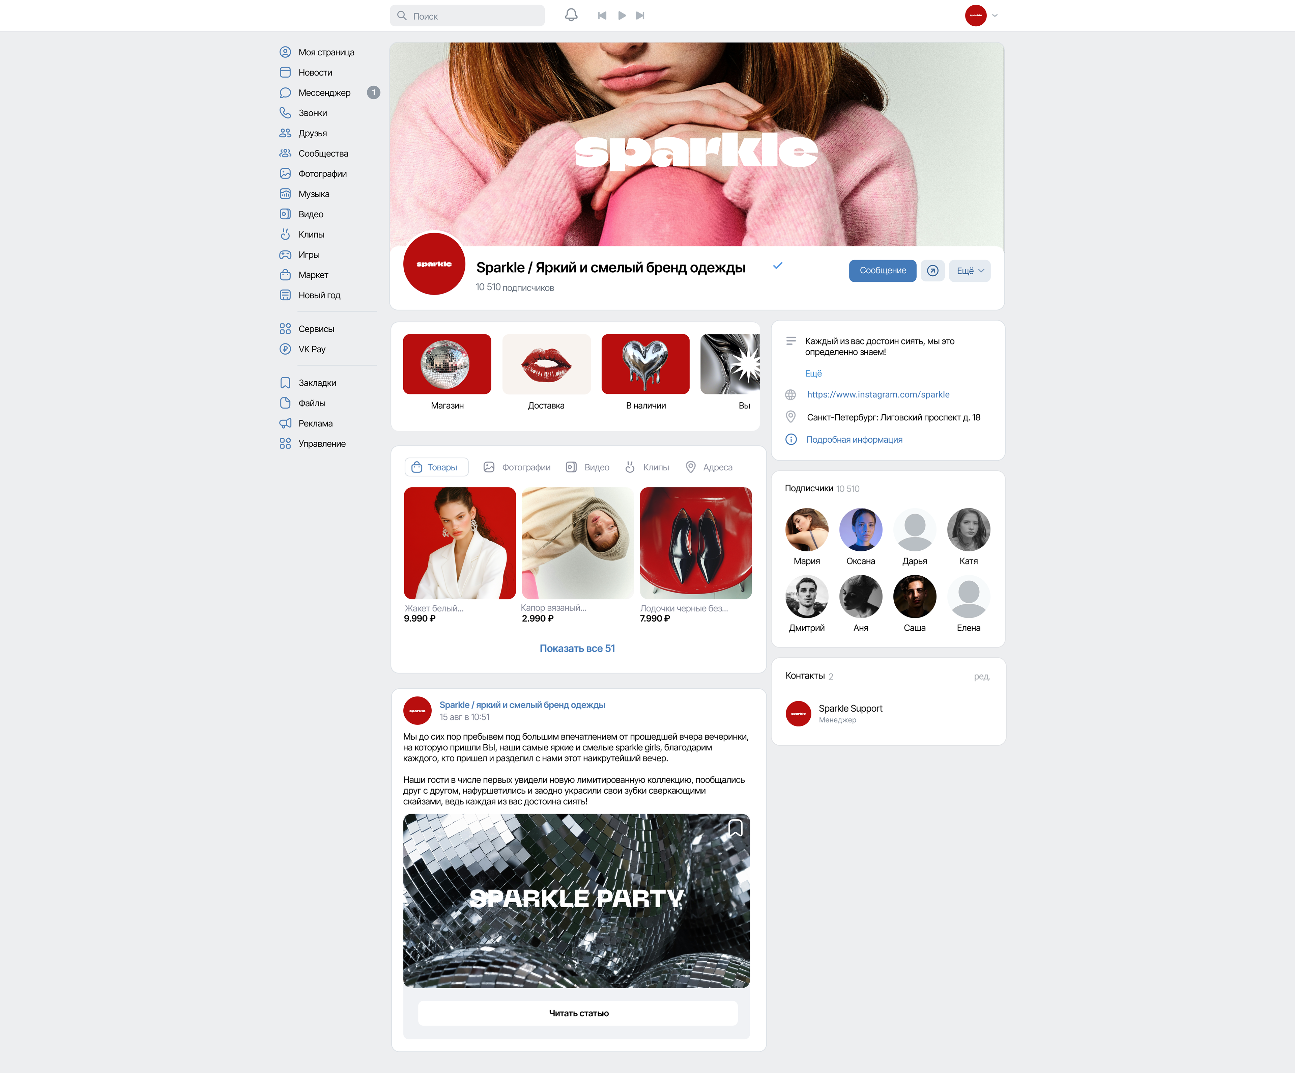Expand the Ещё dropdown button
The image size is (1295, 1073).
pos(970,271)
